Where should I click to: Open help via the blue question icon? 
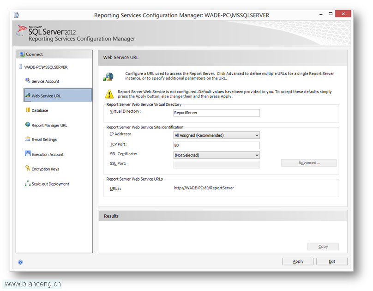tap(20, 262)
